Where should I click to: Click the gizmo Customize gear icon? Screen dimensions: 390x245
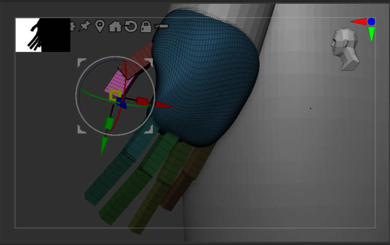pyautogui.click(x=72, y=26)
